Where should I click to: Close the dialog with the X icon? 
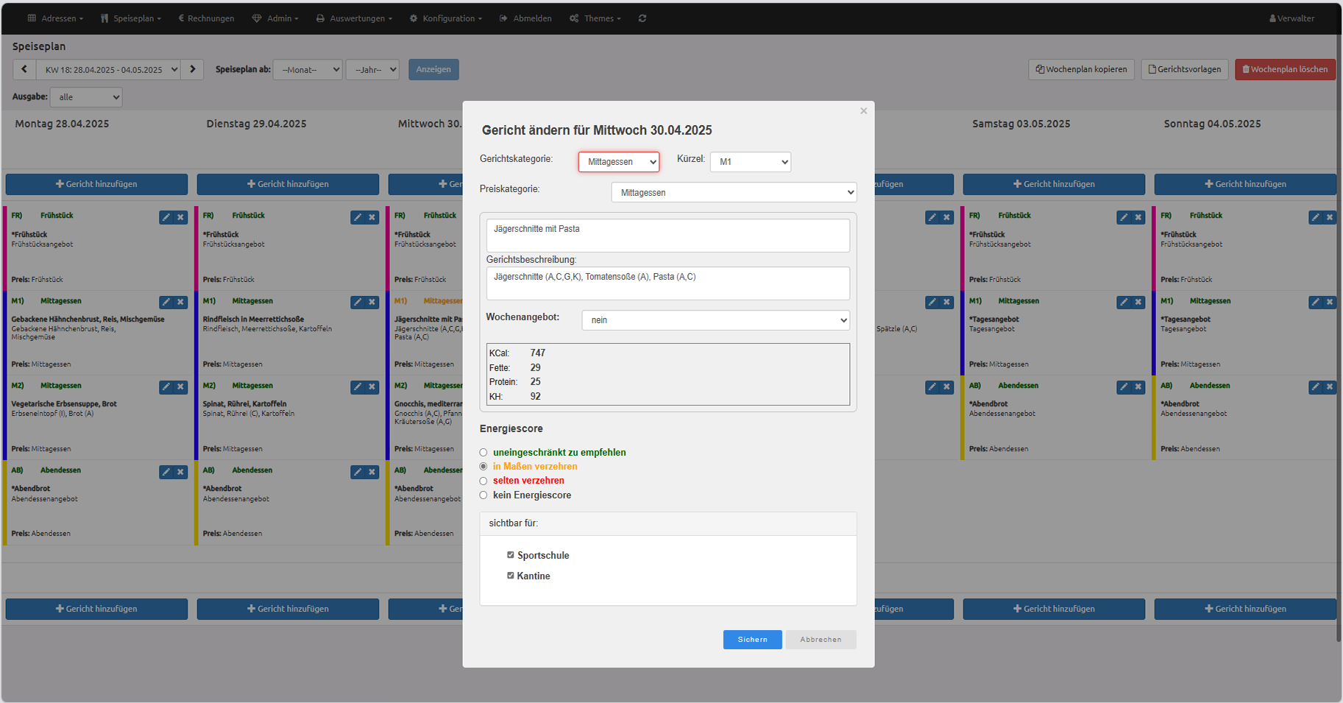pos(863,111)
